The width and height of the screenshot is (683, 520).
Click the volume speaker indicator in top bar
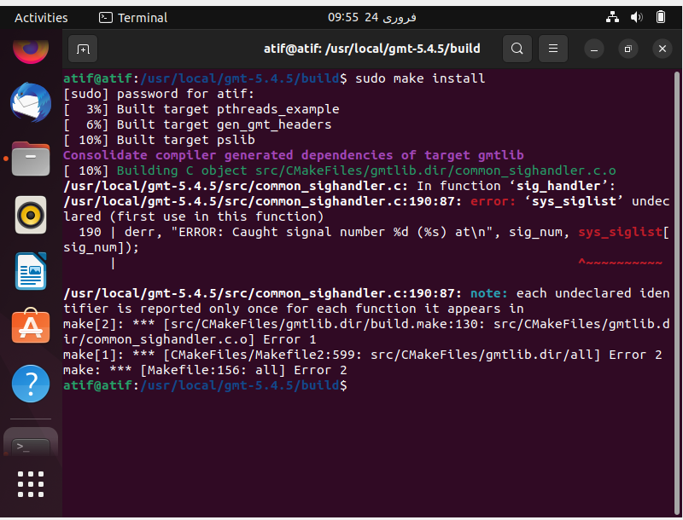point(635,15)
